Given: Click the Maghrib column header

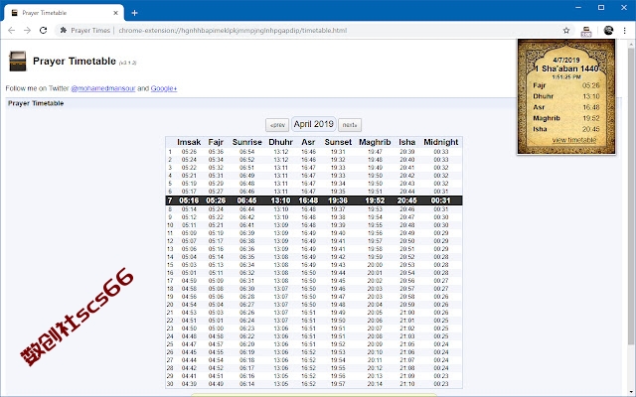Looking at the screenshot, I should [375, 142].
